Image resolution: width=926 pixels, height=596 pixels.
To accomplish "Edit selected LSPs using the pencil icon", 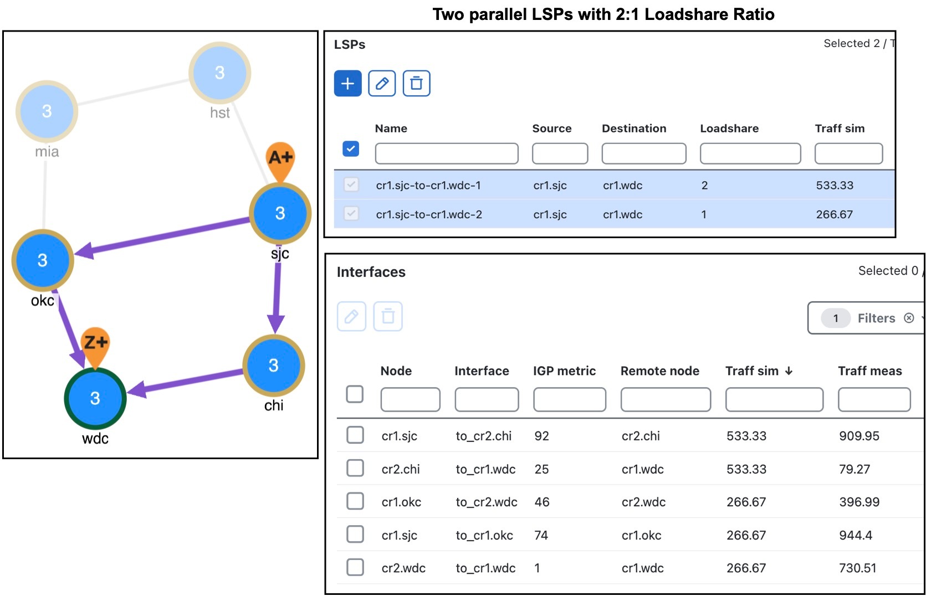I will [x=382, y=83].
